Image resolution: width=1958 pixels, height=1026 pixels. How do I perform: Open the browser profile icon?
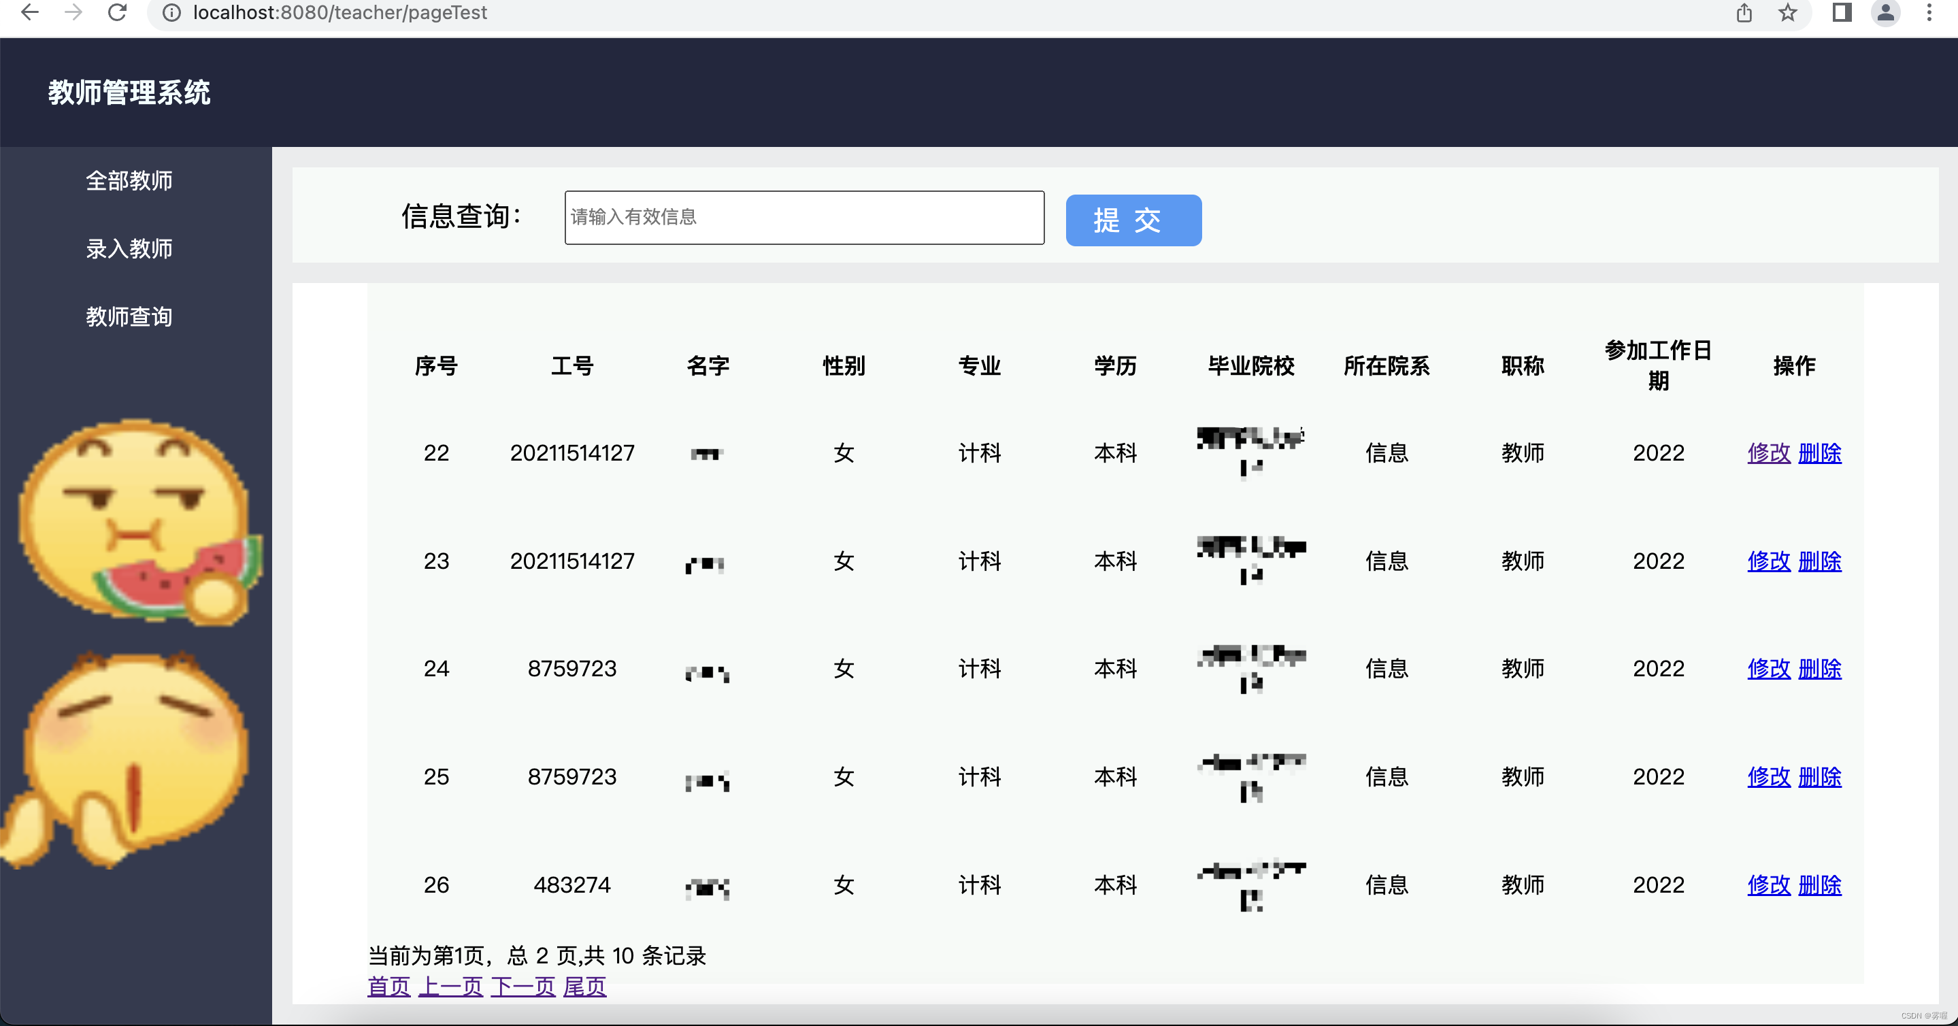point(1885,12)
